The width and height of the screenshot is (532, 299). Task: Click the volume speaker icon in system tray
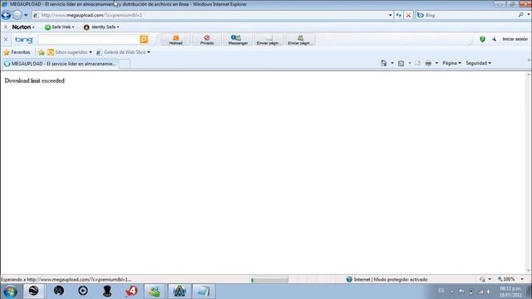pyautogui.click(x=489, y=292)
